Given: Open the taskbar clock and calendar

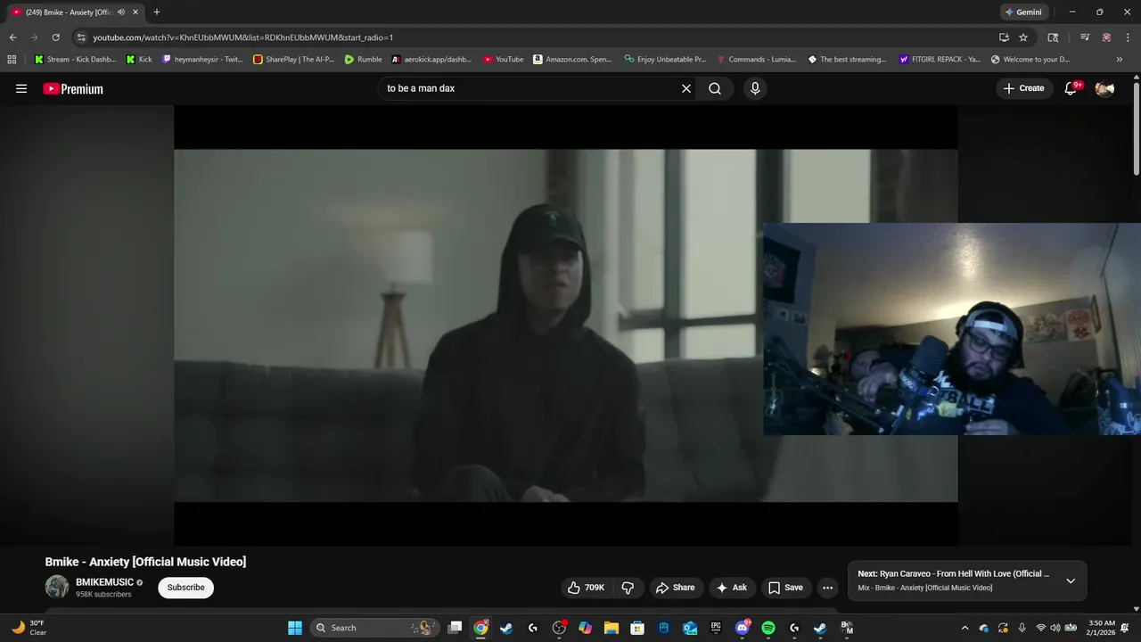Looking at the screenshot, I should (x=1103, y=628).
